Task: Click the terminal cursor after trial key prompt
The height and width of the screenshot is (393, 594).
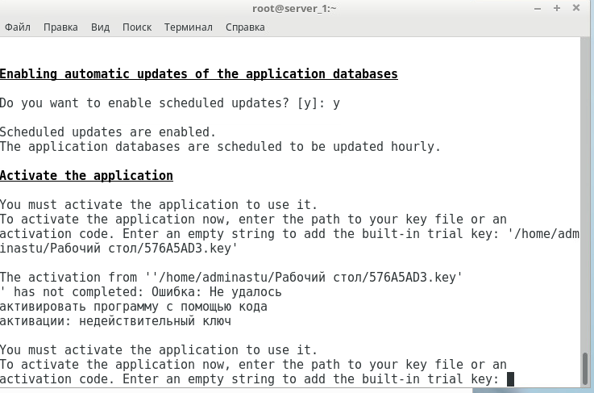Action: (510, 379)
